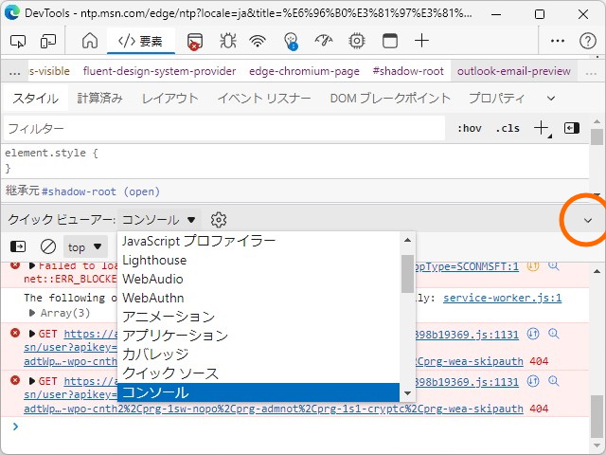Open the イベント リスナー tab
This screenshot has height=455, width=606.
pos(264,99)
